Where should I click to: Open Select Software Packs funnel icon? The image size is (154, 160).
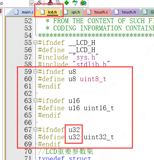click(x=75, y=2)
